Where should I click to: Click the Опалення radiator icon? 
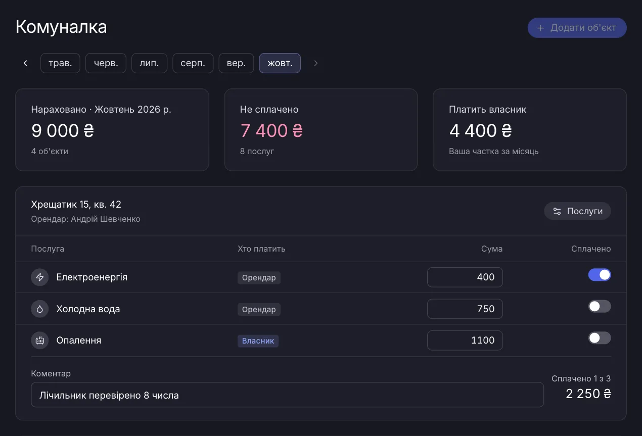coord(40,341)
